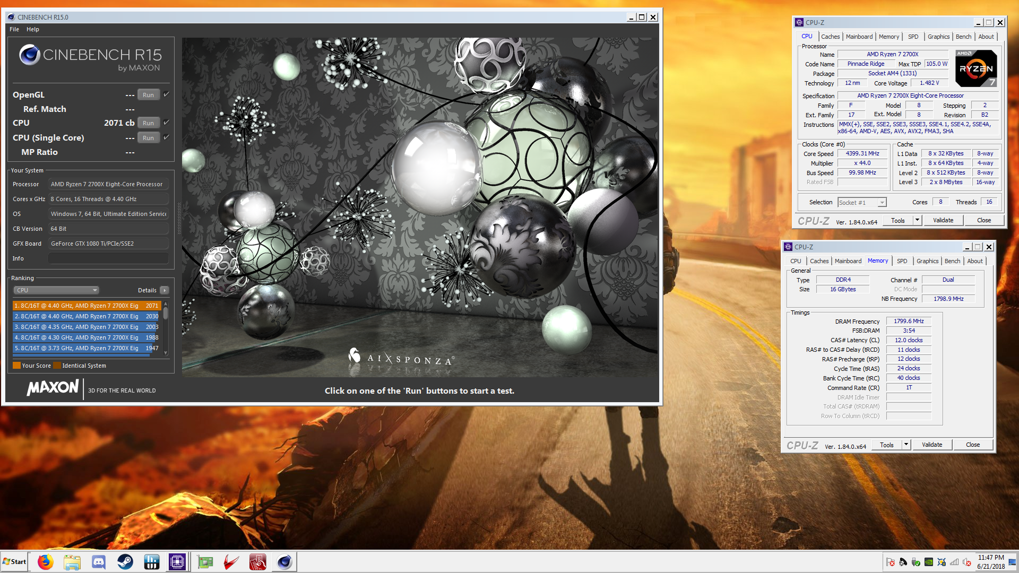1019x573 pixels.
Task: Open the Windows Start menu
Action: (x=14, y=562)
